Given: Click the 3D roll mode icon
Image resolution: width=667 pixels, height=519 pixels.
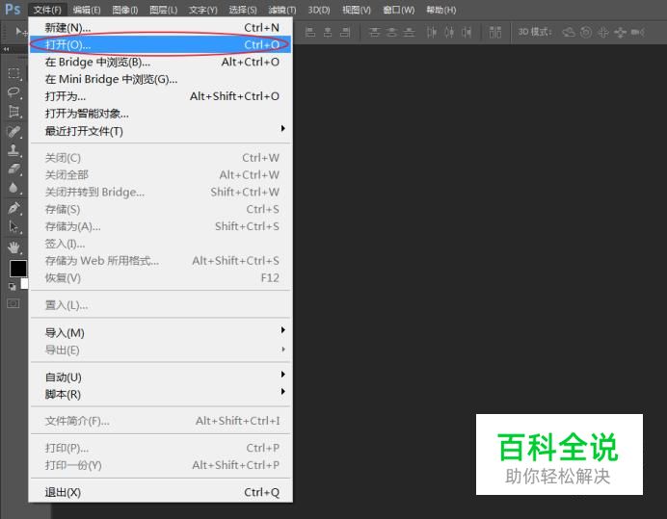Looking at the screenshot, I should [586, 32].
